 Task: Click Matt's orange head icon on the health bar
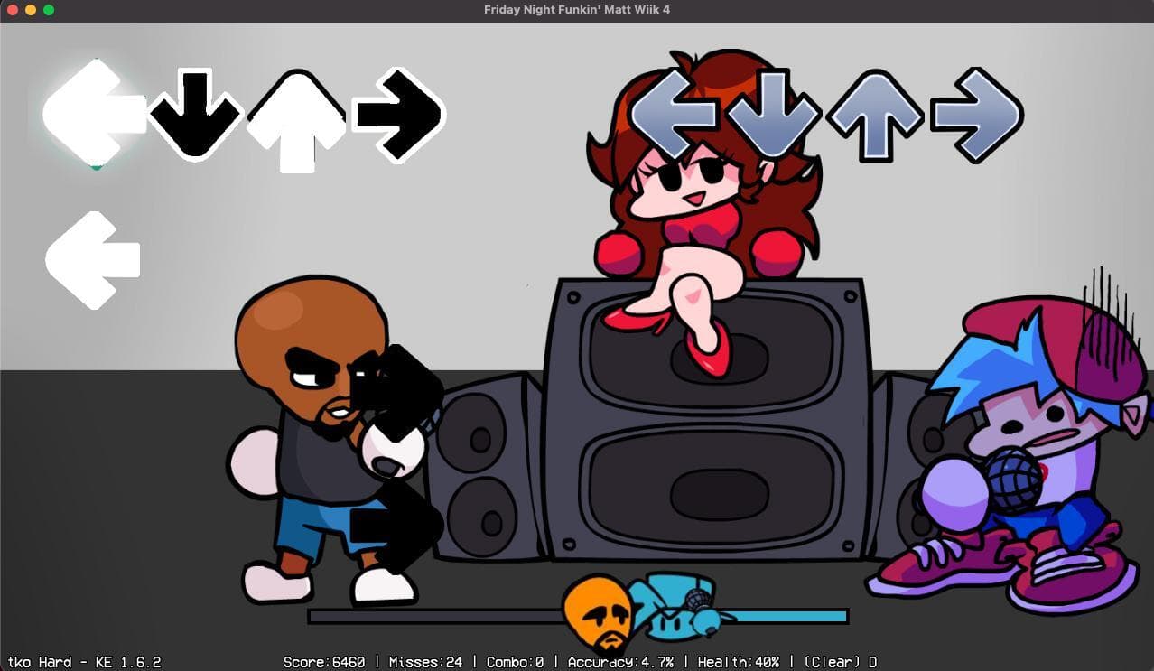tap(597, 614)
